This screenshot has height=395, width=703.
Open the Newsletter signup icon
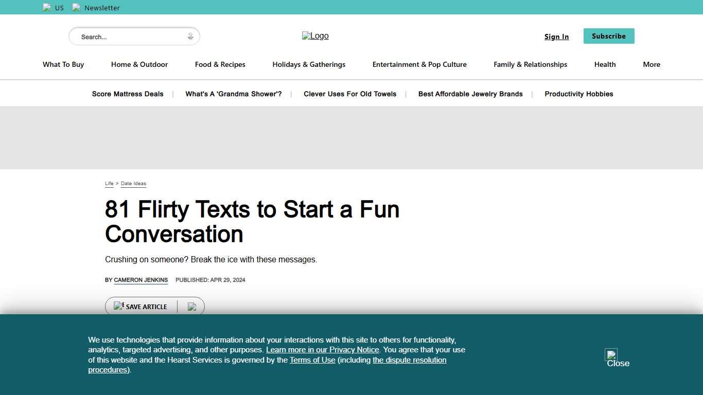tap(77, 7)
